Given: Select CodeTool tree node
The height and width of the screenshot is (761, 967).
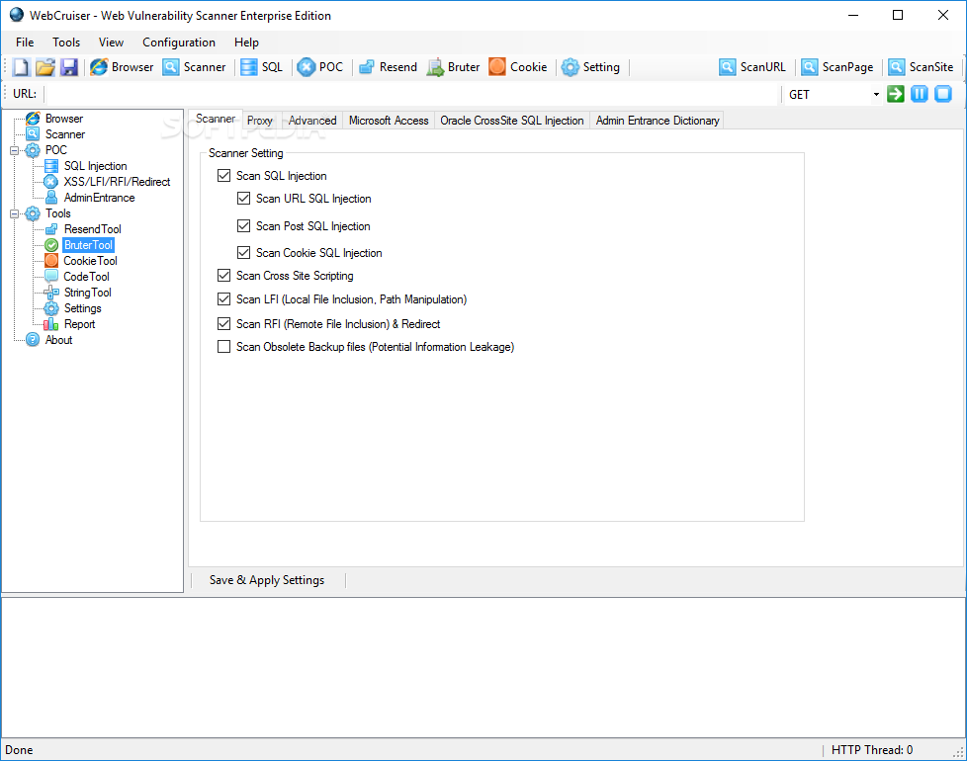Looking at the screenshot, I should coord(86,277).
